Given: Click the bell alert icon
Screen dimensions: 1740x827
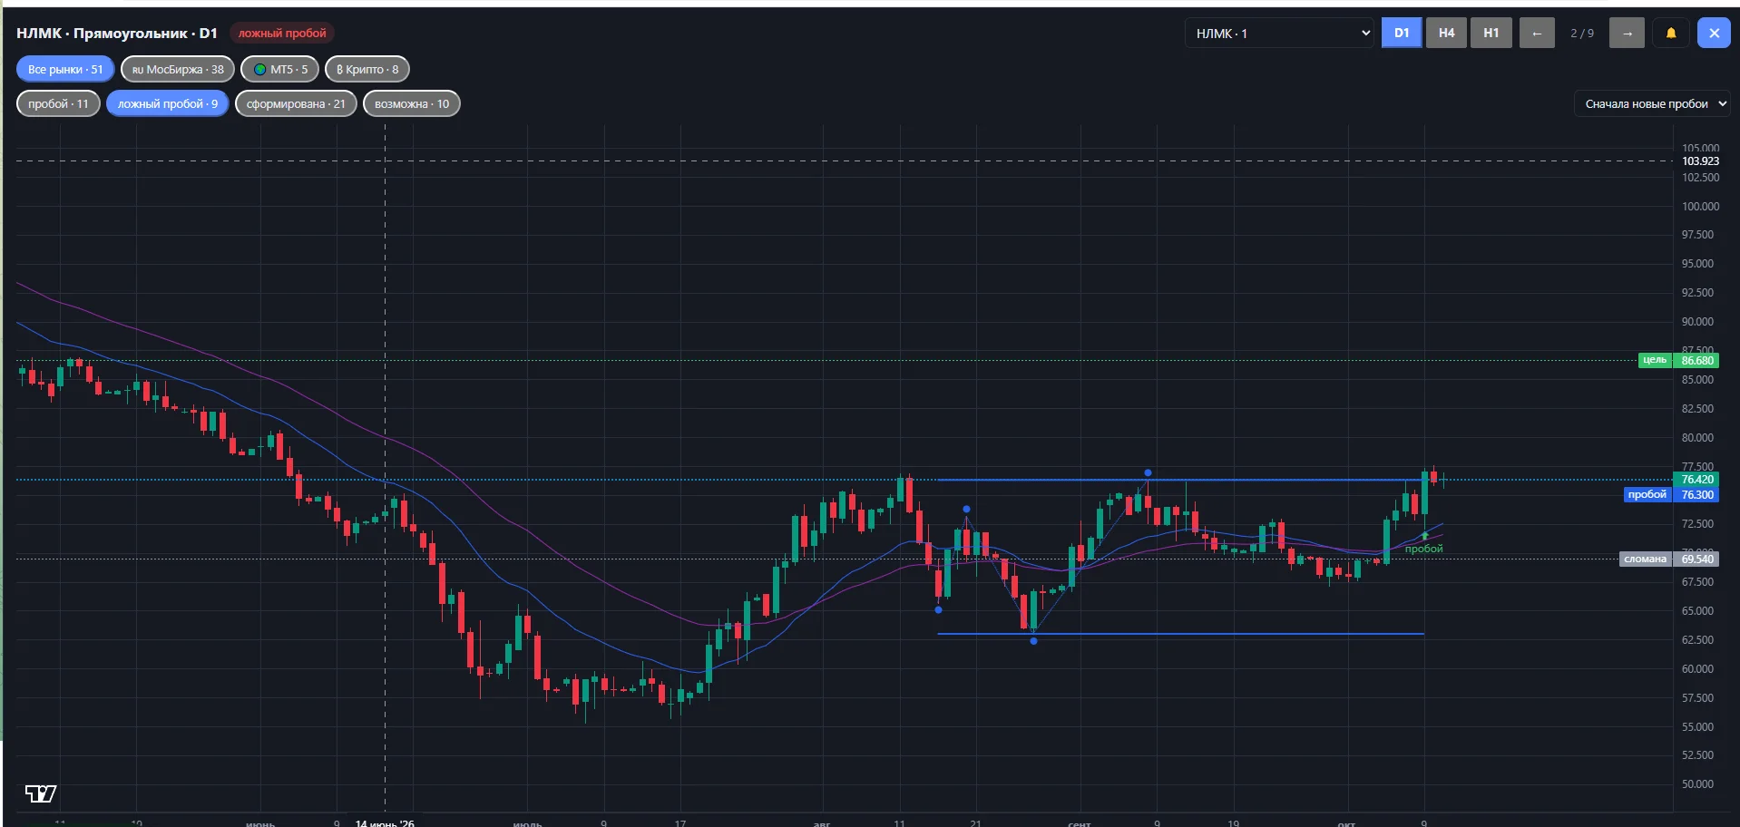Looking at the screenshot, I should click(x=1671, y=34).
